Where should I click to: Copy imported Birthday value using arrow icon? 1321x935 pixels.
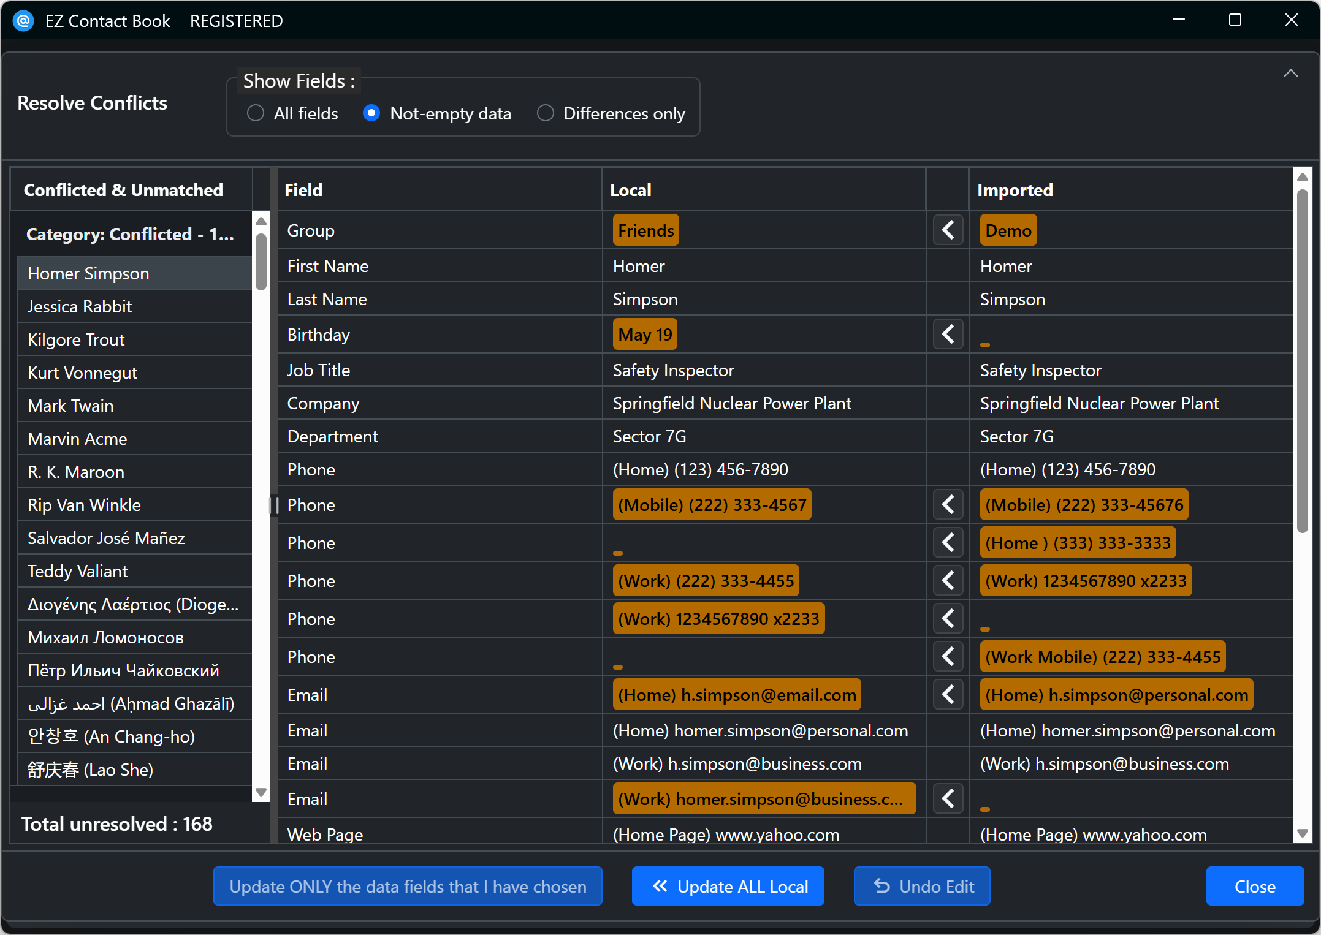click(948, 335)
